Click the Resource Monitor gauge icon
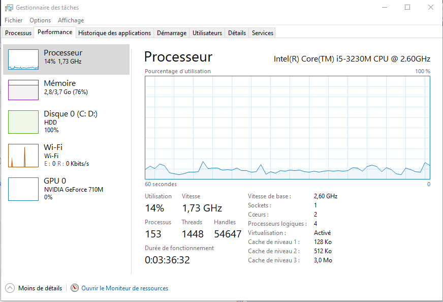 coord(75,288)
